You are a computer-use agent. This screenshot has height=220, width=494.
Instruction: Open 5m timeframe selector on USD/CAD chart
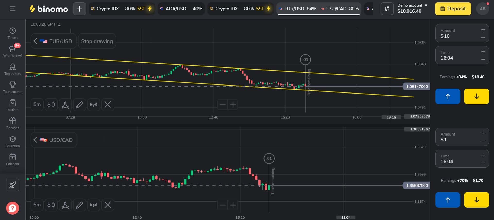pyautogui.click(x=37, y=205)
